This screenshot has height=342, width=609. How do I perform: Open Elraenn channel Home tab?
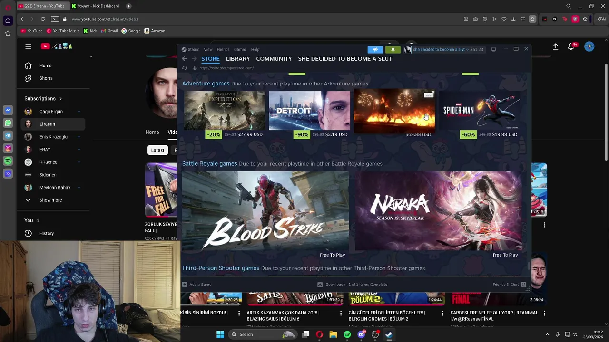pyautogui.click(x=152, y=132)
